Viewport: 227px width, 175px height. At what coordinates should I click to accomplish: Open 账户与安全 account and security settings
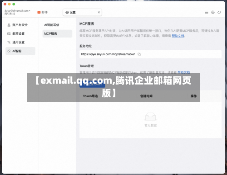(20, 25)
